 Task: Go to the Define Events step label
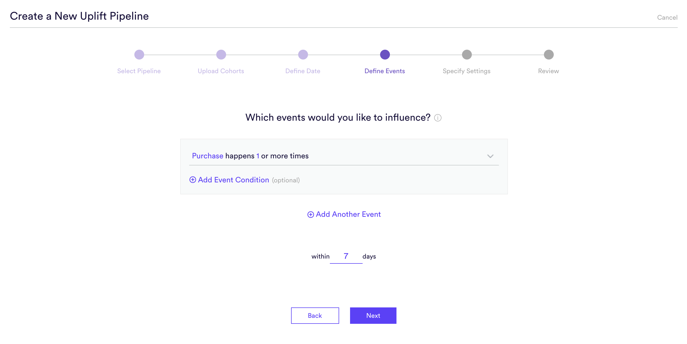pyautogui.click(x=385, y=71)
